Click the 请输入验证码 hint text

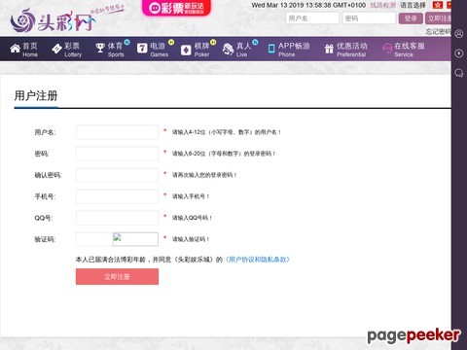pyautogui.click(x=191, y=239)
